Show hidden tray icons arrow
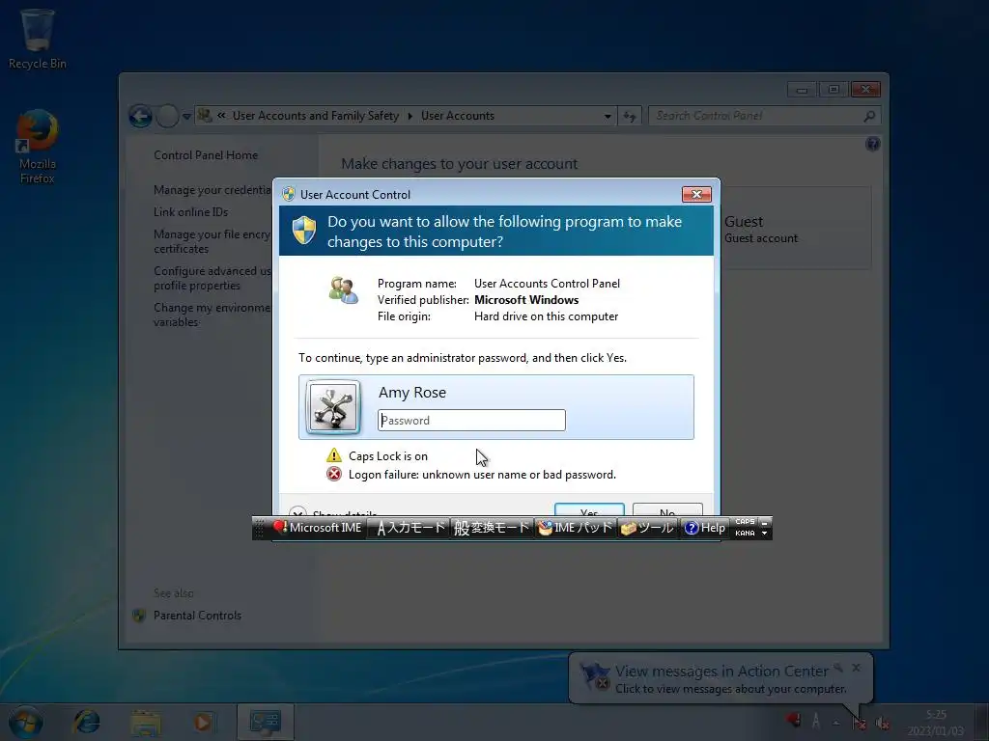 tap(836, 723)
